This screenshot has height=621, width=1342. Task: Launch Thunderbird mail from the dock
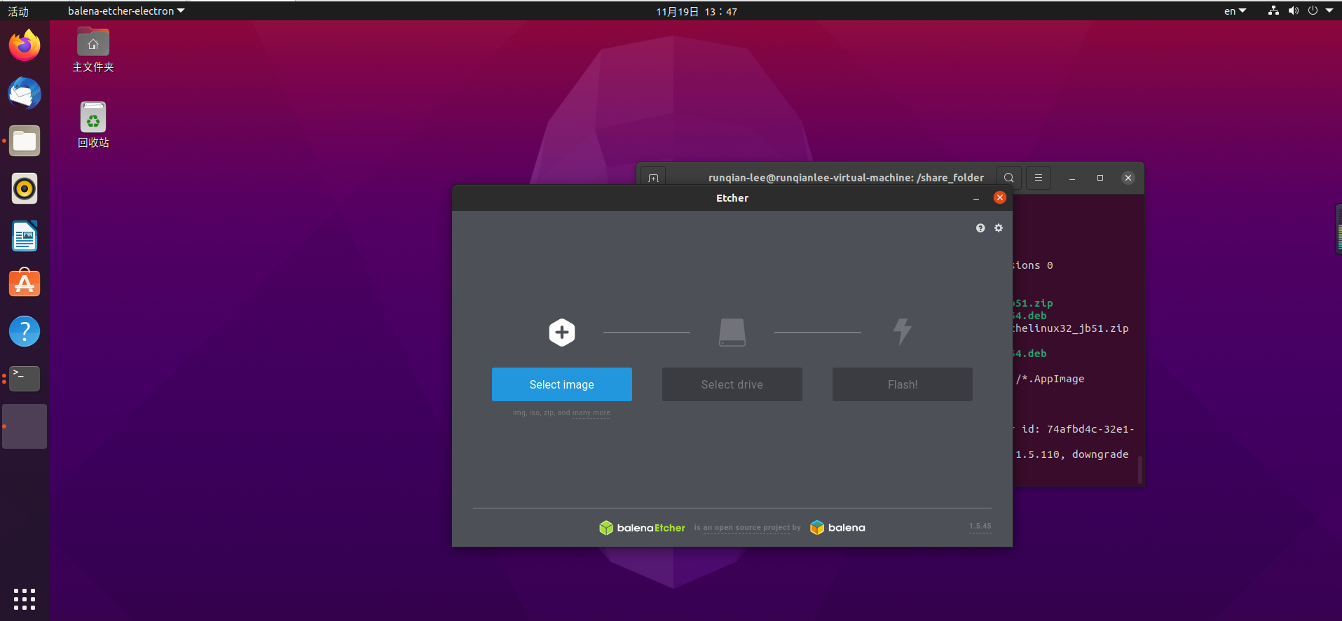click(x=25, y=93)
